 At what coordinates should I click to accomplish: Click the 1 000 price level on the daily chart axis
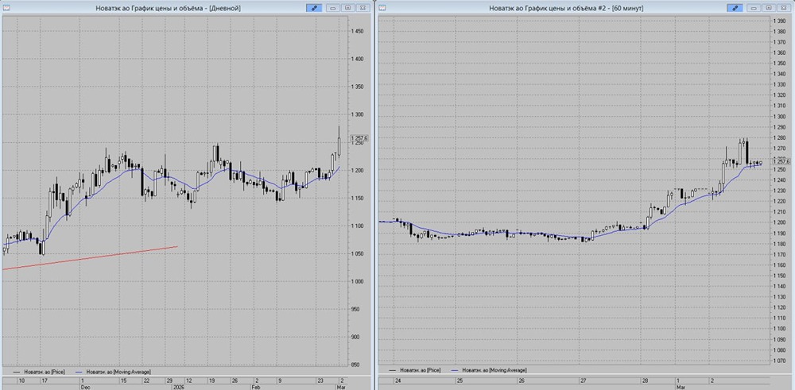click(357, 282)
